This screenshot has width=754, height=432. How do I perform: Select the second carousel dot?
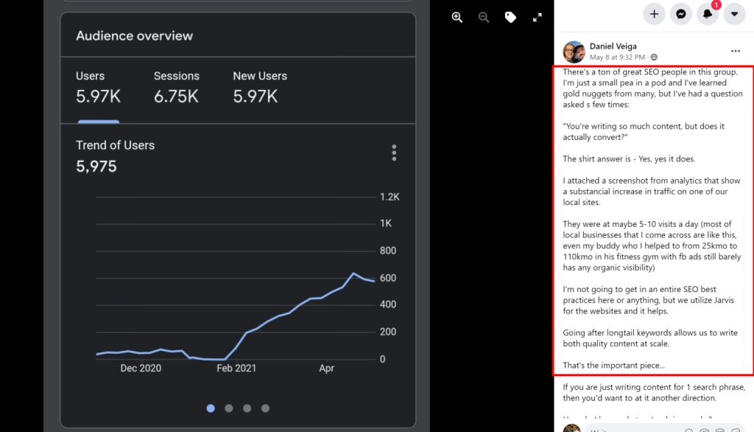[229, 408]
